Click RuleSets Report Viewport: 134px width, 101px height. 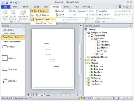click(x=105, y=18)
